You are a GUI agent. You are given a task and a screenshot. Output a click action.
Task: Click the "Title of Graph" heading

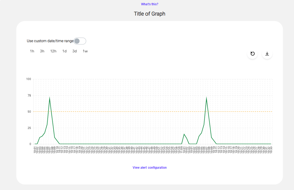[x=150, y=14]
